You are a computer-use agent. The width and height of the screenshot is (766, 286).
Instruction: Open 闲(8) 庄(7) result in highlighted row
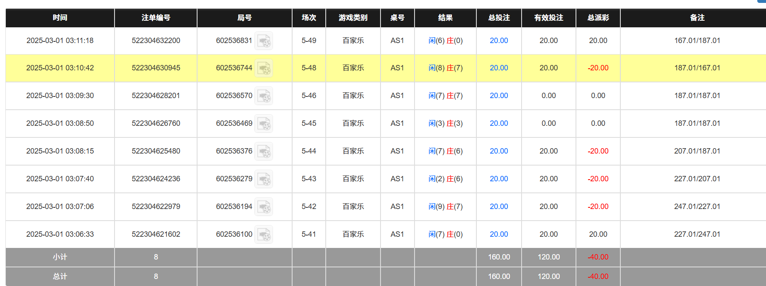tap(445, 68)
